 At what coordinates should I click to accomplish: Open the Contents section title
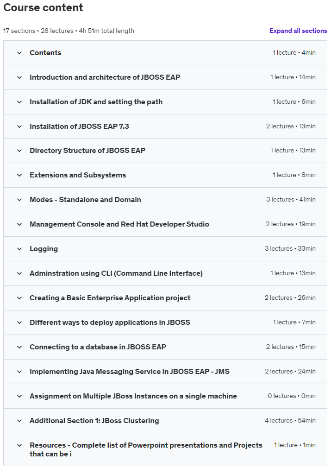45,53
